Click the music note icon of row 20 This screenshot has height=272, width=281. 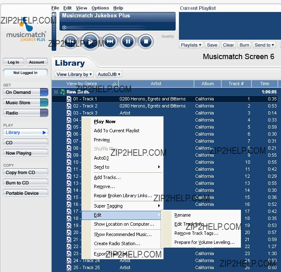tap(69, 232)
